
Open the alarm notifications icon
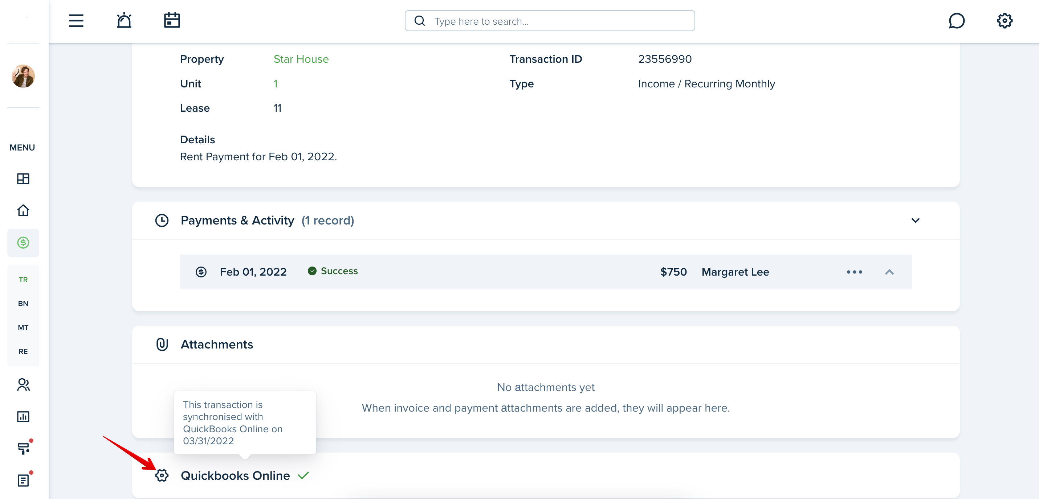124,21
